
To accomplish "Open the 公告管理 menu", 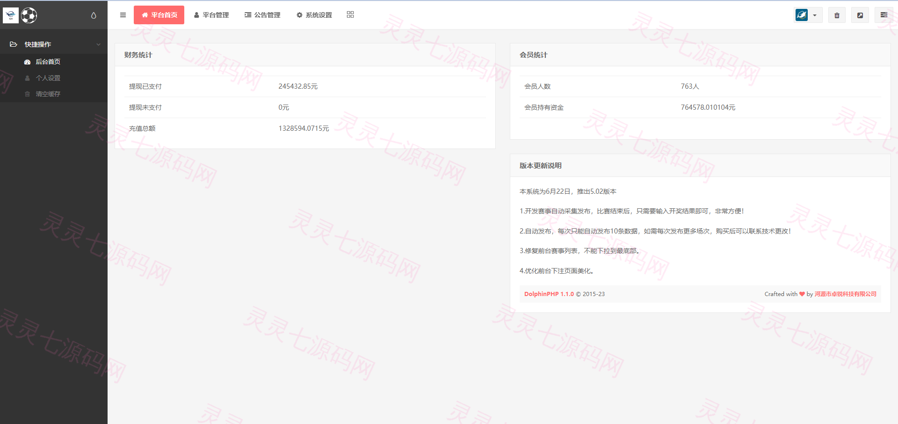I will pos(262,15).
